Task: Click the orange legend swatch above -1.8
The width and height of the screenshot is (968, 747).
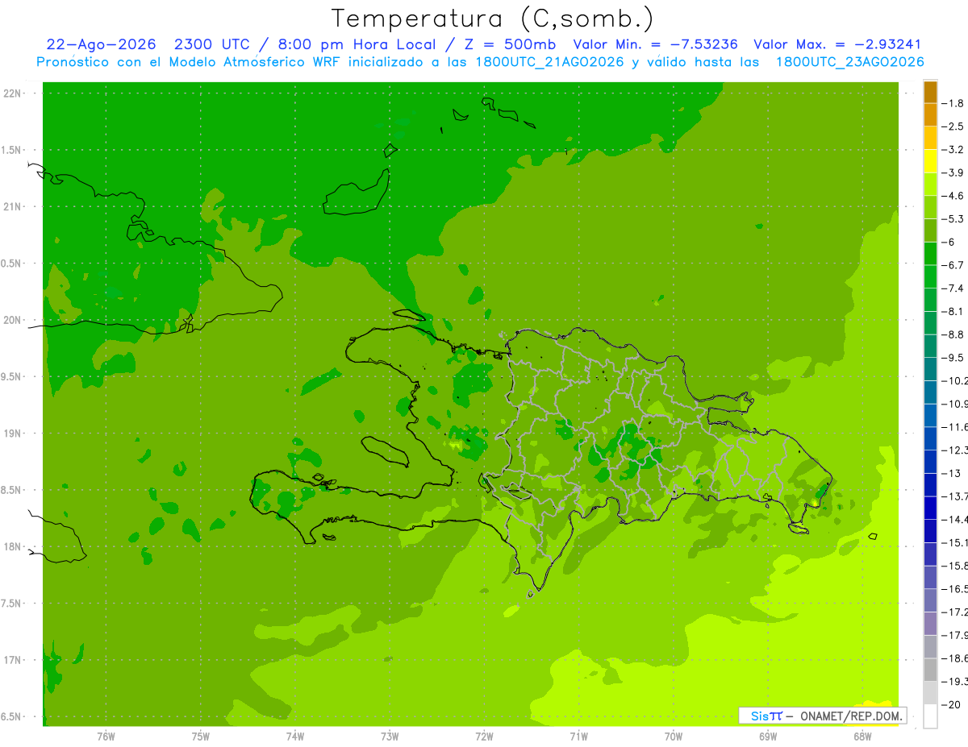Action: point(930,92)
